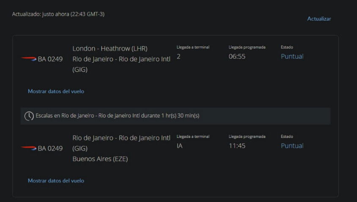The image size is (357, 202).
Task: Click BA 0249 number on London departure leg
Action: coord(50,59)
